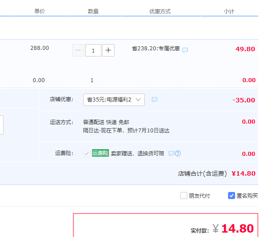Screen dimensions: 263x237
Task: Click the 省238.20:专属优惠 discount text
Action: [156, 49]
